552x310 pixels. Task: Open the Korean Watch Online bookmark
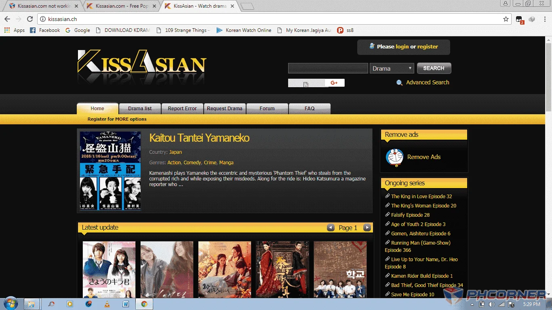click(x=244, y=30)
